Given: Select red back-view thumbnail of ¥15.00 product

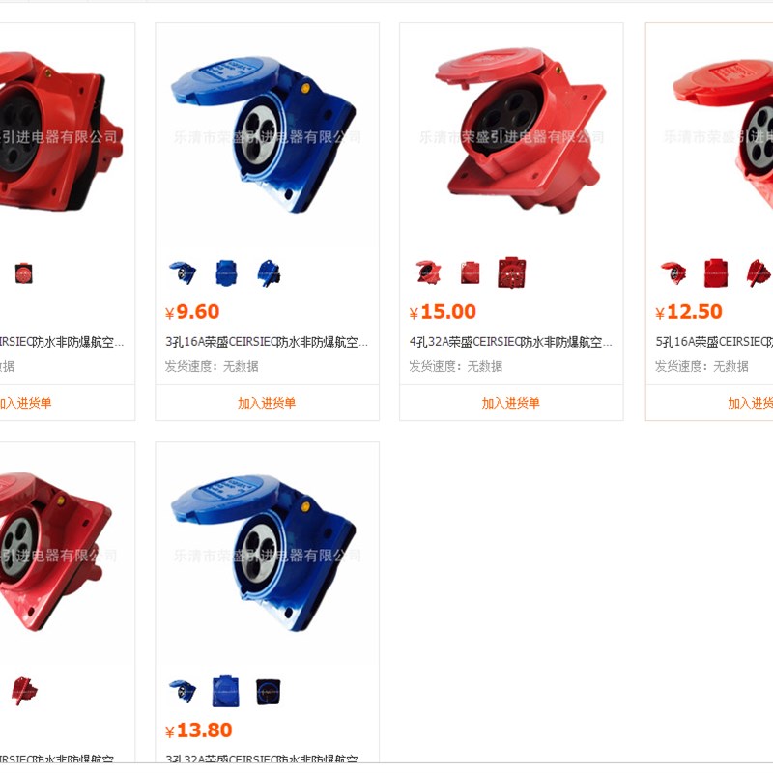Looking at the screenshot, I should pyautogui.click(x=512, y=272).
